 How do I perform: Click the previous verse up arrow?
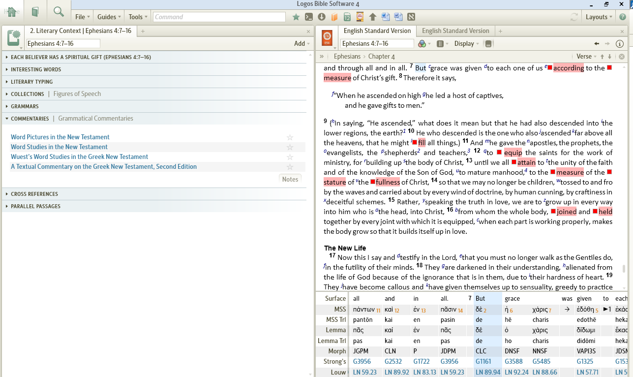[603, 57]
